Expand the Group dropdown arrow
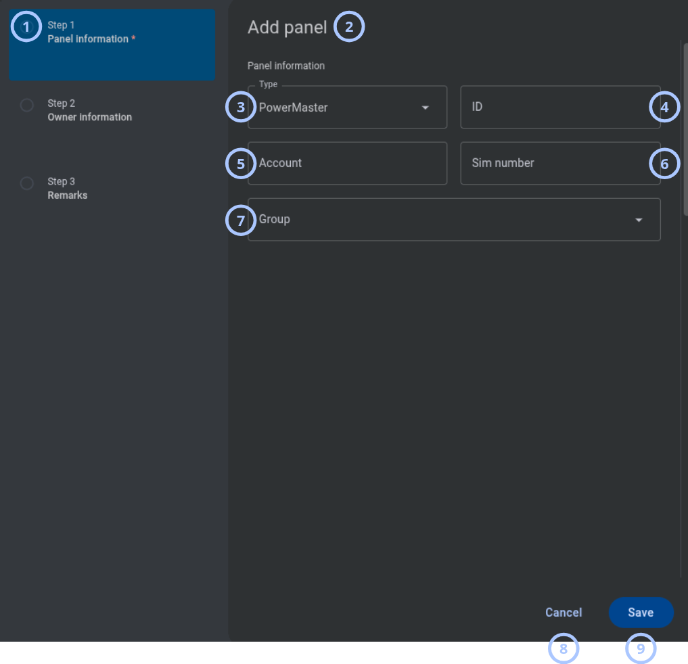 639,220
